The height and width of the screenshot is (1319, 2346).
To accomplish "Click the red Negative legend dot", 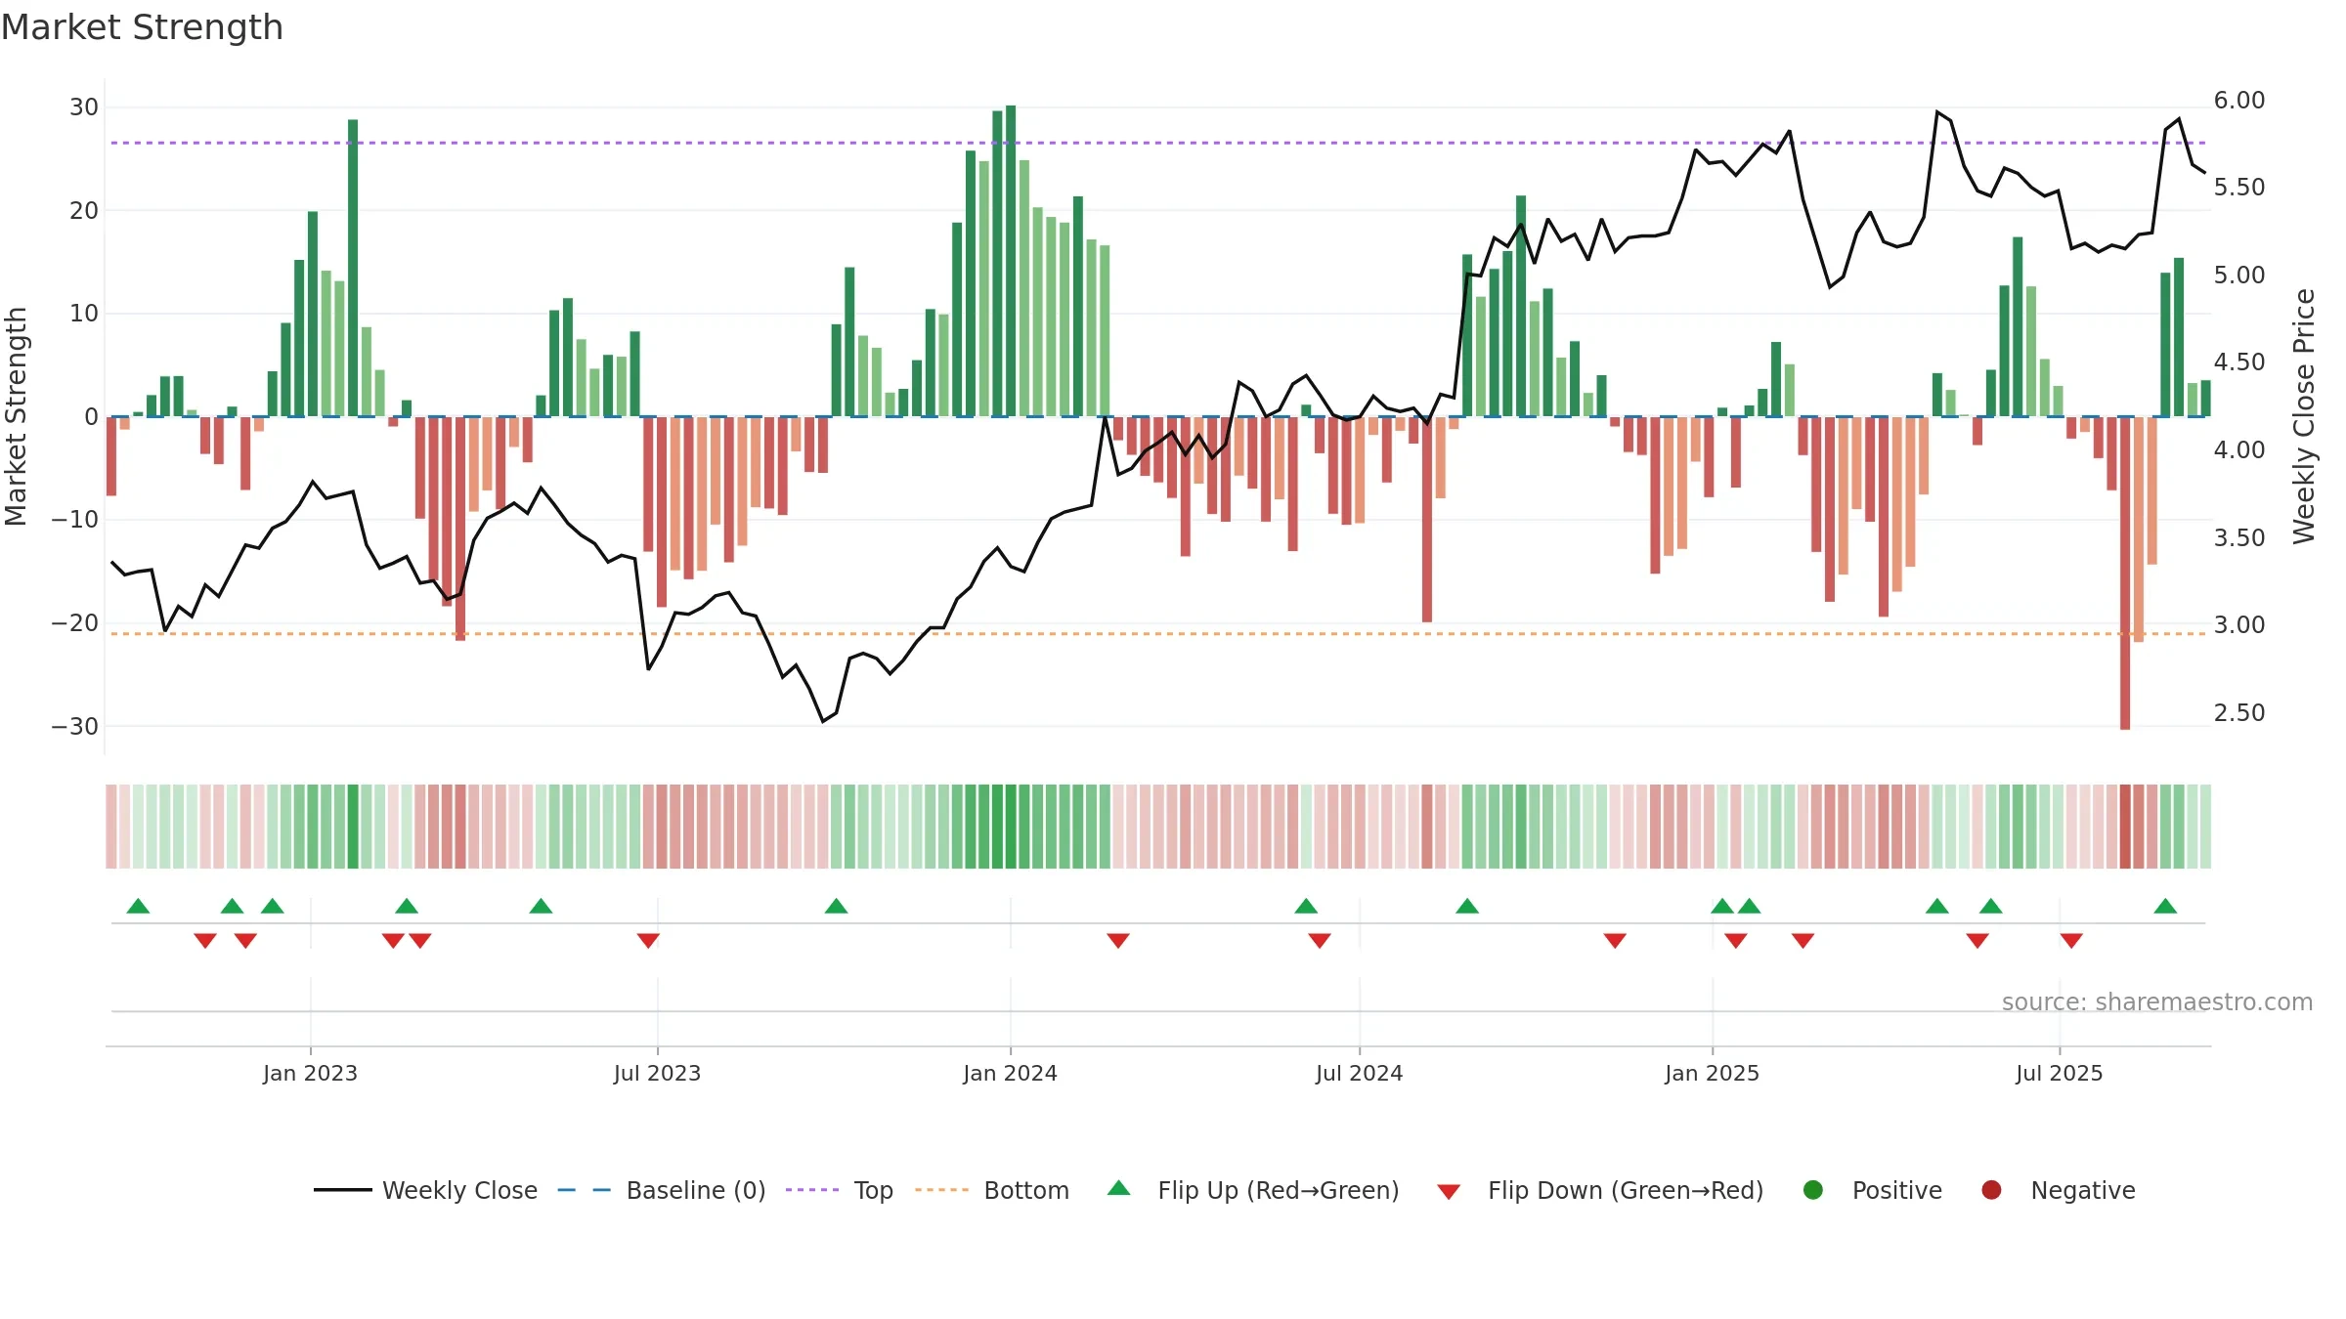I will pos(1991,1190).
